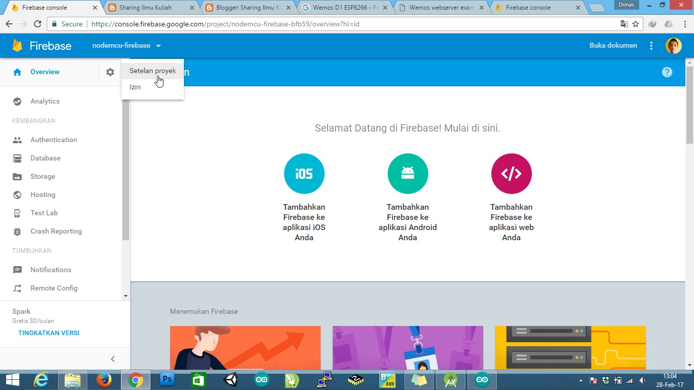
Task: Collapse the sidebar with the left chevron
Action: (x=113, y=359)
